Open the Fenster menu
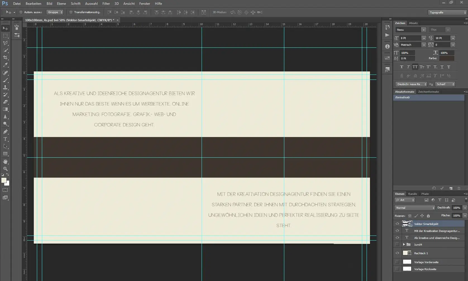This screenshot has height=281, width=468. 144,4
